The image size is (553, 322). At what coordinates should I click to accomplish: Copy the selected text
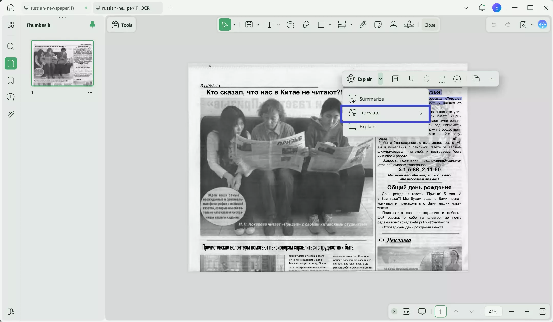click(476, 79)
